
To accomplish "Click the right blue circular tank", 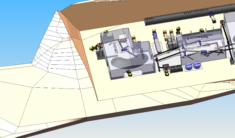I will click(197, 65).
